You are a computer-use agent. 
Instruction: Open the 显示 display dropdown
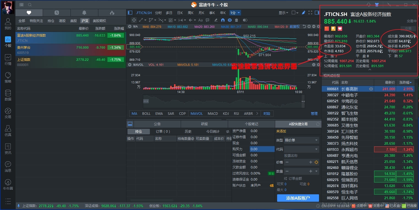283,13
